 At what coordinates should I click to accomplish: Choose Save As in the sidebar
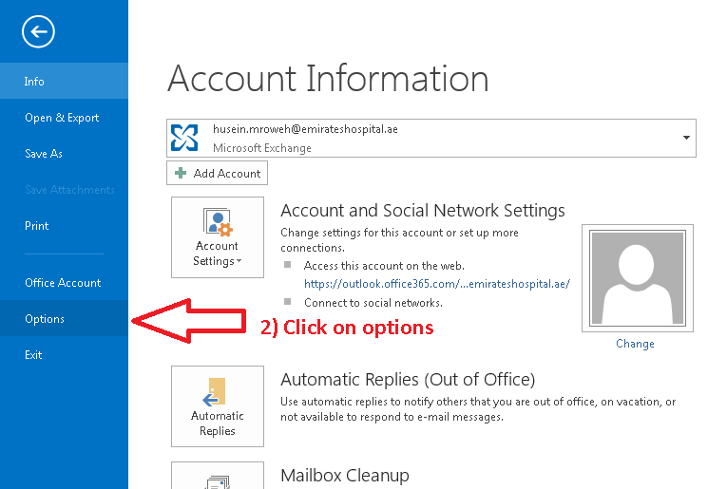click(x=64, y=154)
